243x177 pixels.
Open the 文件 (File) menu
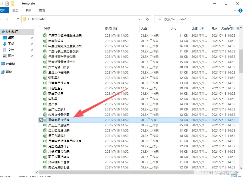[x=5, y=10]
